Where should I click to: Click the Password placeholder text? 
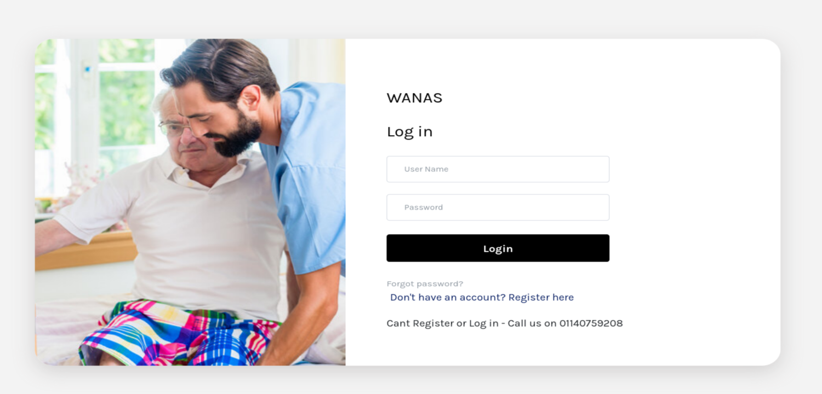click(x=424, y=207)
